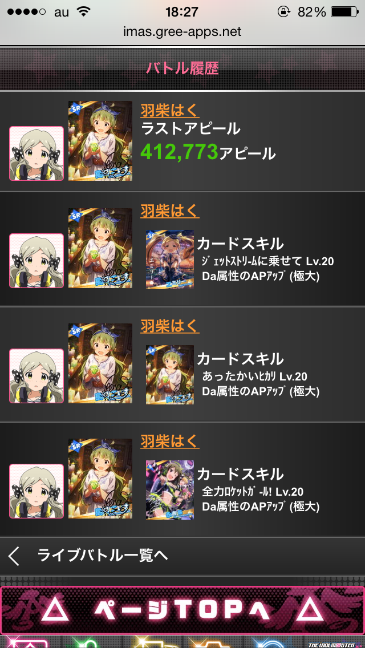The height and width of the screenshot is (648, 365).
Task: Tap the player avatar in the ジェットストリームに乗せて row
Action: tap(36, 260)
